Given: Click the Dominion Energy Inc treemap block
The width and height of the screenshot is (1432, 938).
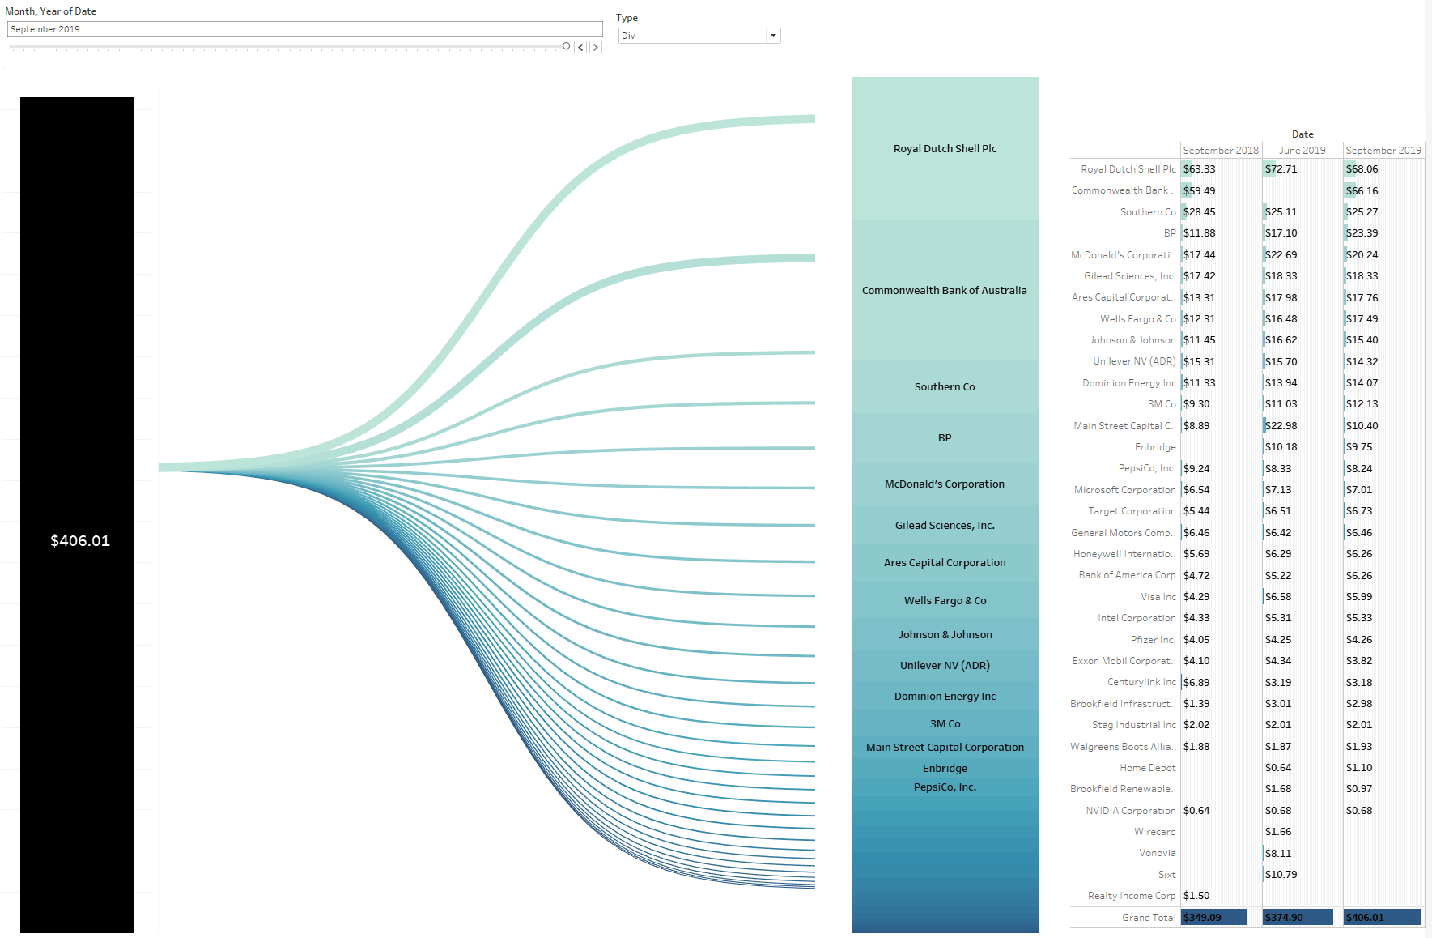Looking at the screenshot, I should click(x=945, y=696).
